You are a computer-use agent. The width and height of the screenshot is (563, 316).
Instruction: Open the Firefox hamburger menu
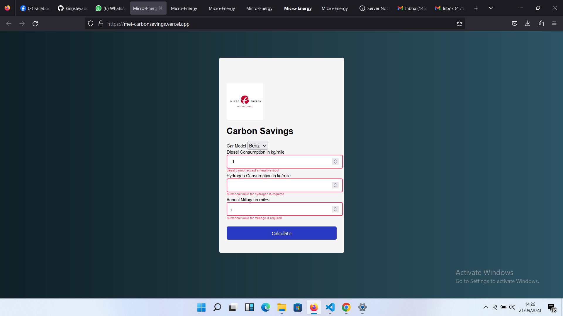pyautogui.click(x=554, y=24)
